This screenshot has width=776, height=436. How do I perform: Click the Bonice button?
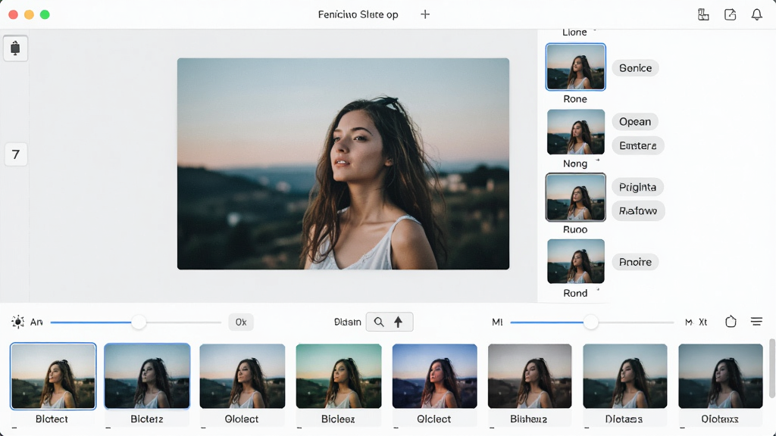(x=636, y=67)
